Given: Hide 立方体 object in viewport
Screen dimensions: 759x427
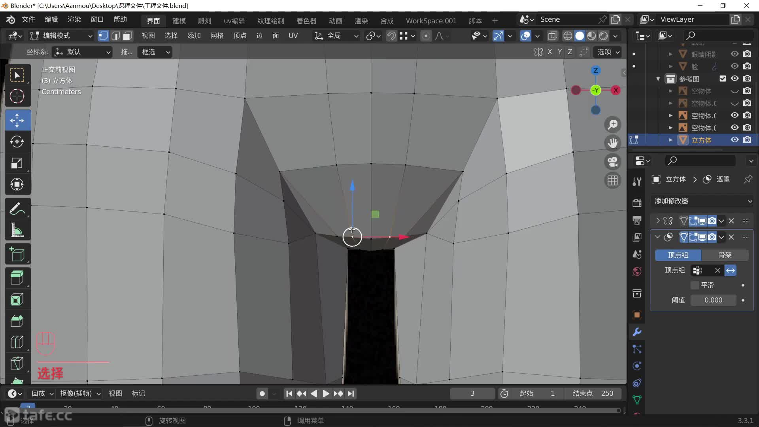Looking at the screenshot, I should 734,140.
